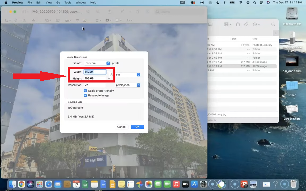Open the Sign signature dropdown in markup toolbar
The height and width of the screenshot is (191, 306).
(68, 20)
